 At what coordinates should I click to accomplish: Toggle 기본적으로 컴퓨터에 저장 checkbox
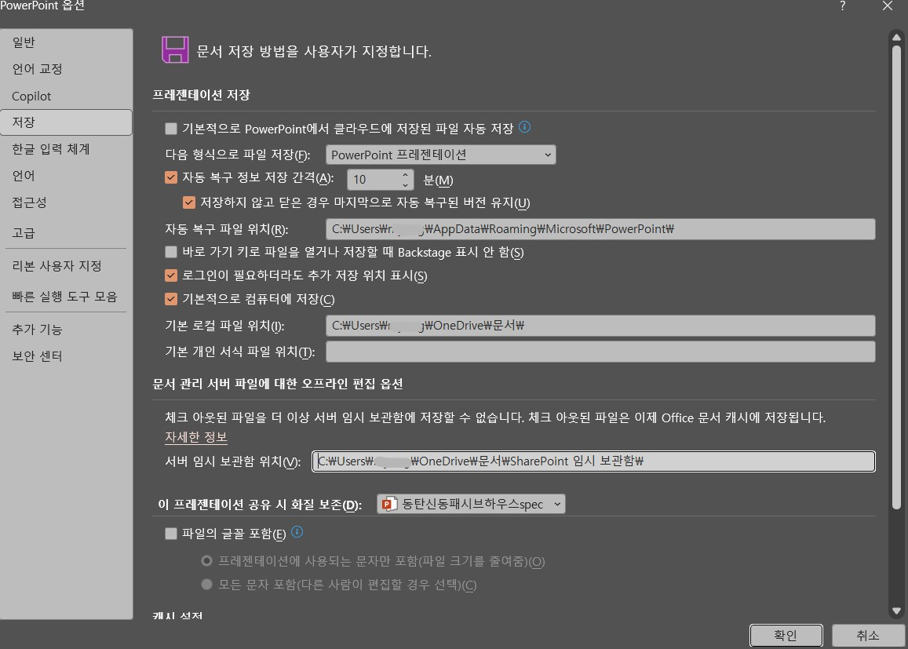pos(171,299)
